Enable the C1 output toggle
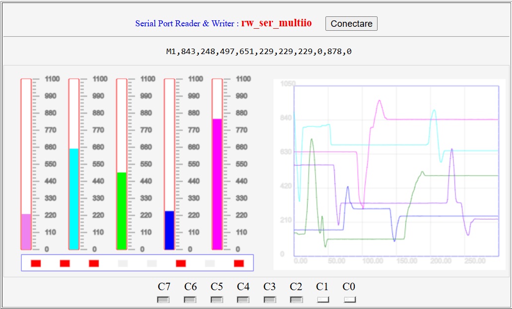 click(x=322, y=300)
